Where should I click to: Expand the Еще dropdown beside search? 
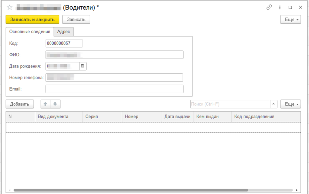(290, 104)
